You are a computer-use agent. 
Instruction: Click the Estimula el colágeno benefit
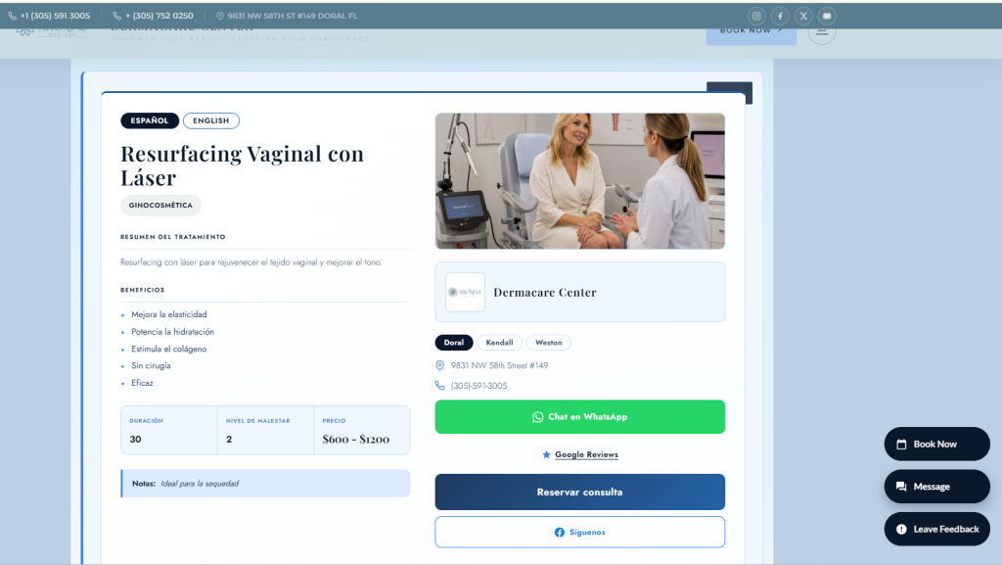[168, 349]
